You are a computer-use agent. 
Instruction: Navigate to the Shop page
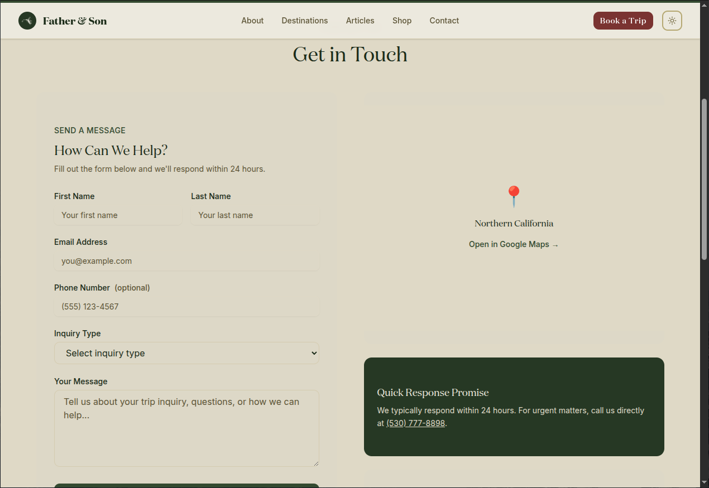pyautogui.click(x=402, y=21)
